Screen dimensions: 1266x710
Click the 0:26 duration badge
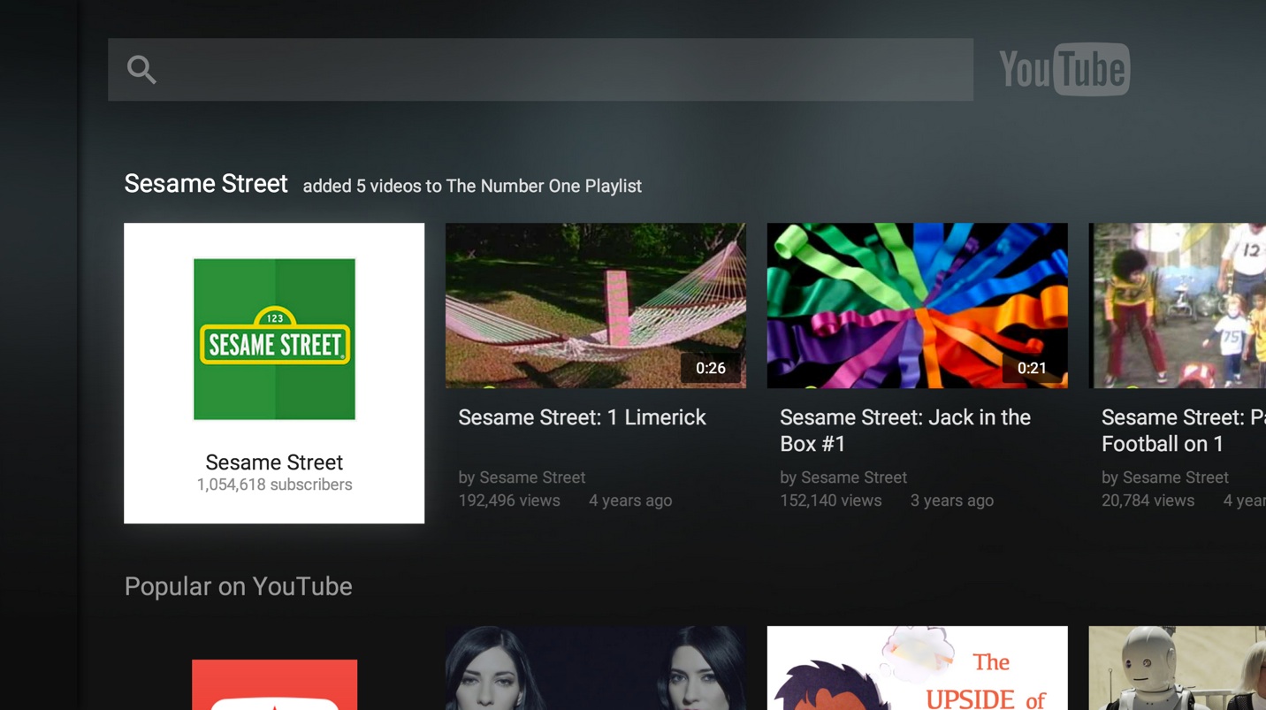tap(712, 368)
